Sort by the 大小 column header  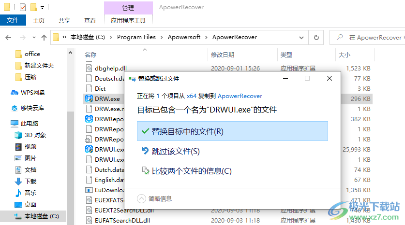click(x=345, y=55)
